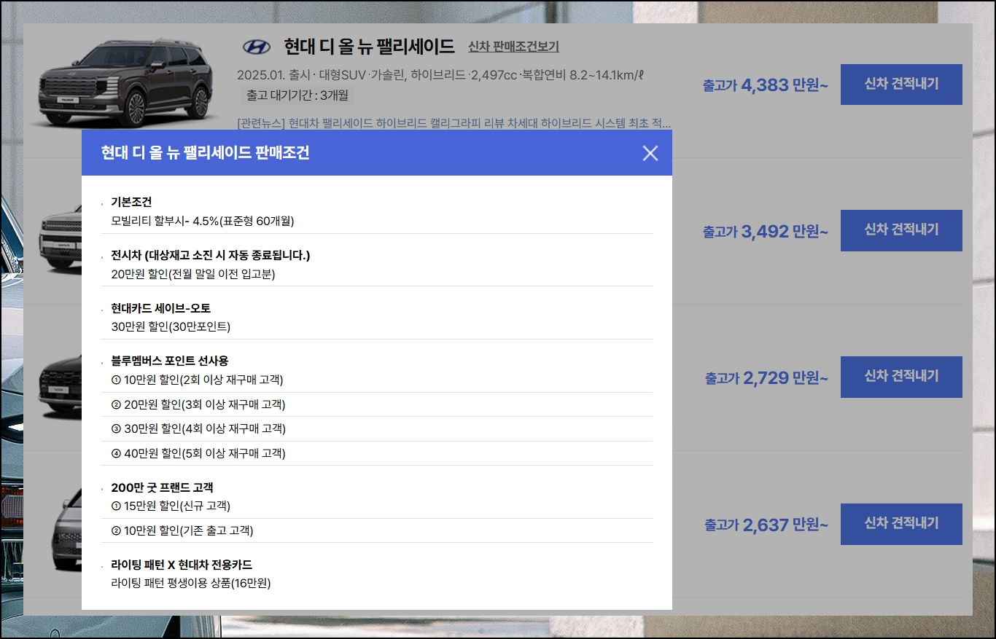The height and width of the screenshot is (639, 996).
Task: Click 모빌리티 할부시- 4.5% text
Action: tap(203, 221)
